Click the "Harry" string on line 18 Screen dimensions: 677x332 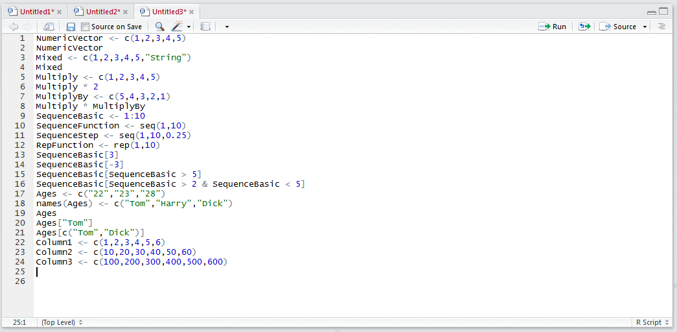pos(173,204)
